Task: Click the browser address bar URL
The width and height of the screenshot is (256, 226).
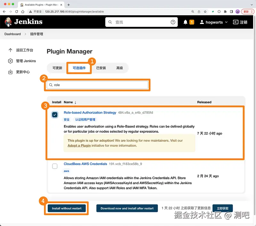Action: pyautogui.click(x=74, y=12)
